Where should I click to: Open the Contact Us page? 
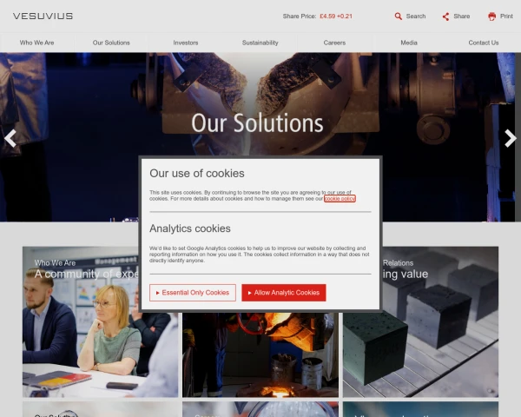point(484,43)
